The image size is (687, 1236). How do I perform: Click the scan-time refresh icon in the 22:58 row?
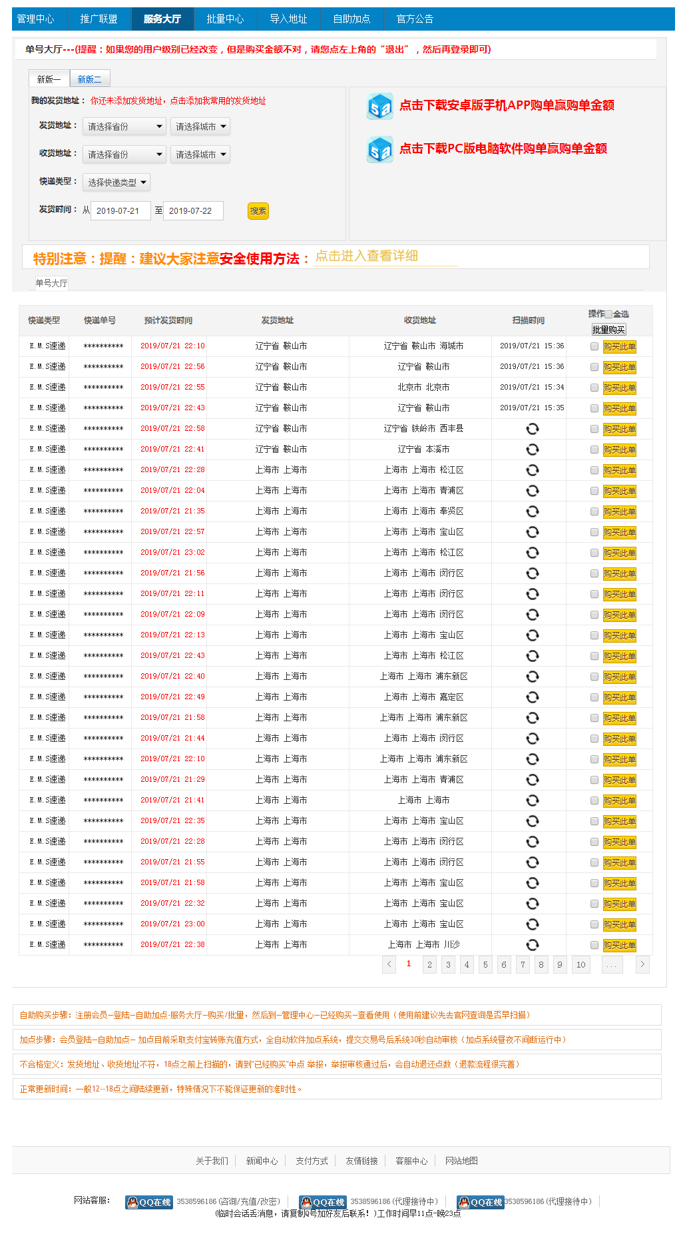coord(533,429)
